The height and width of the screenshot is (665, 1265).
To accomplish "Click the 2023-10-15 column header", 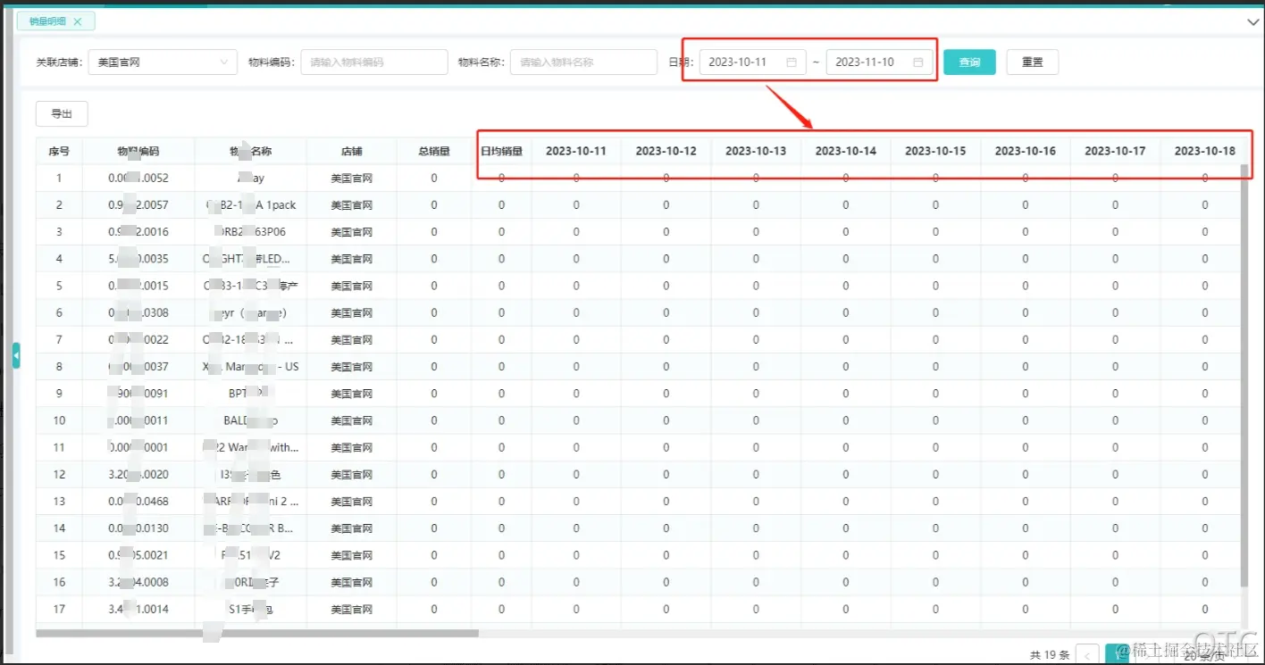I will (x=935, y=152).
